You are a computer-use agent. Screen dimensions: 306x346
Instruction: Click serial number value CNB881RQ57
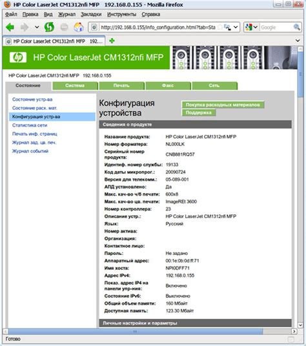(x=180, y=154)
